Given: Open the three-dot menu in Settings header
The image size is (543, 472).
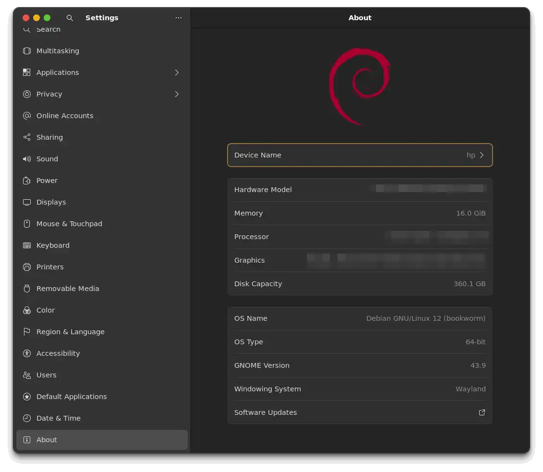Looking at the screenshot, I should [x=178, y=18].
